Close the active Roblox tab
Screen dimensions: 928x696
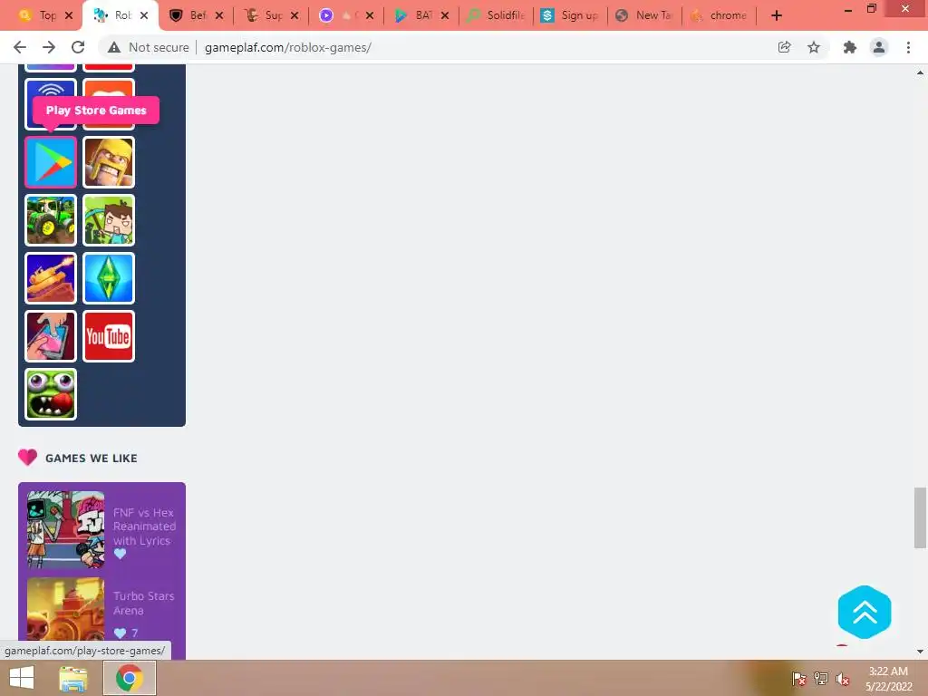point(144,15)
